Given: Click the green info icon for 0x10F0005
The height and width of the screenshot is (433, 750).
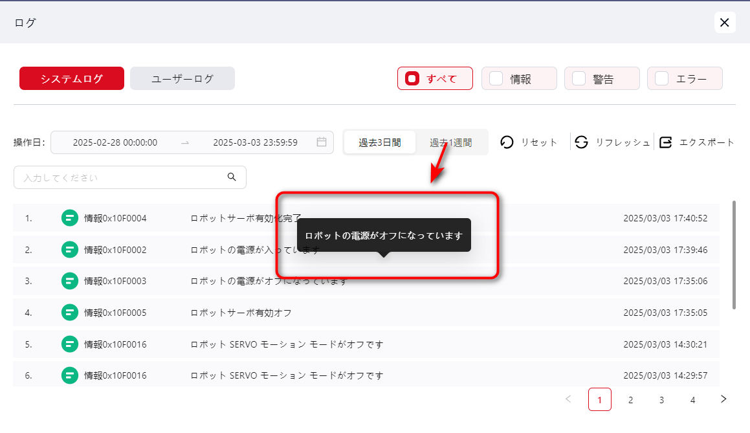Looking at the screenshot, I should click(x=69, y=313).
